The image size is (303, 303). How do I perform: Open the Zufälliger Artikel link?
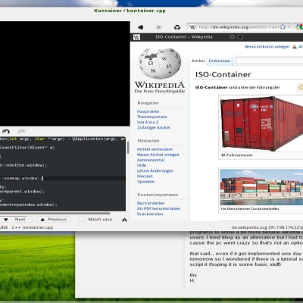coord(154,127)
